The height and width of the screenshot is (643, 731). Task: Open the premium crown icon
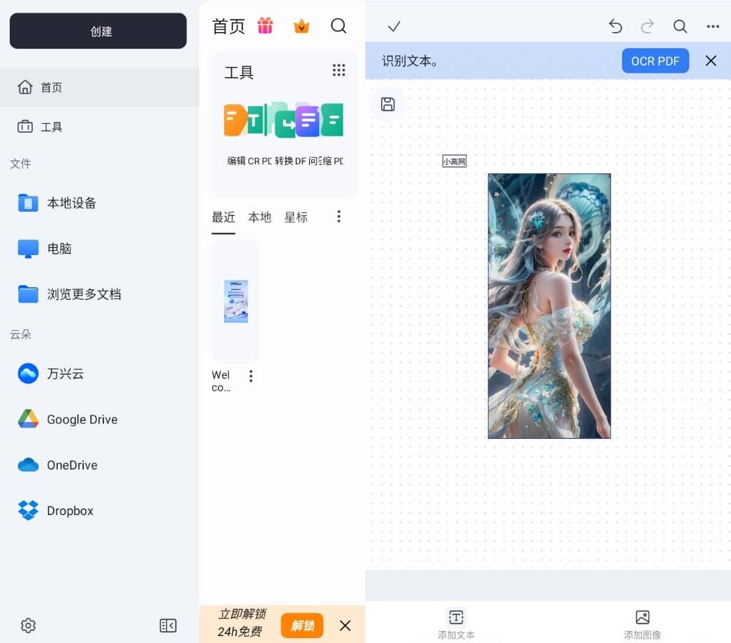pyautogui.click(x=302, y=26)
